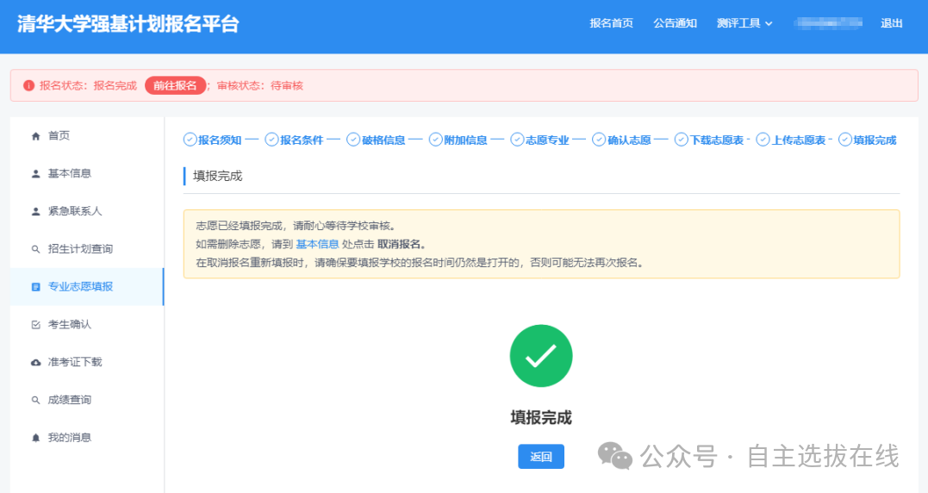Click the checkbox icon beside 考生确认

[x=35, y=324]
